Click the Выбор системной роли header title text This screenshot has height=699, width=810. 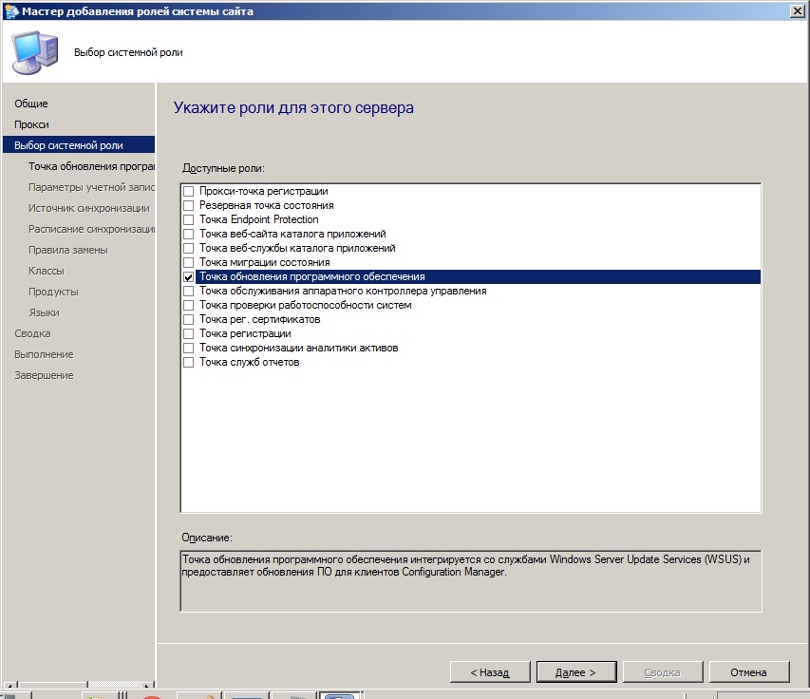click(x=128, y=52)
